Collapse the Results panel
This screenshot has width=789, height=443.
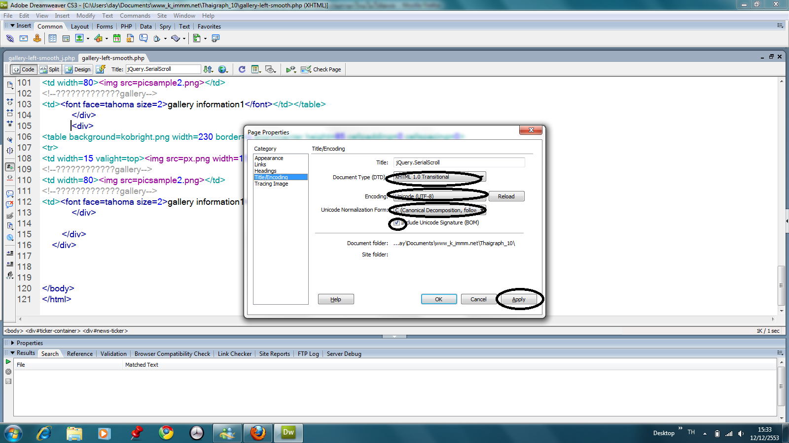(x=12, y=353)
